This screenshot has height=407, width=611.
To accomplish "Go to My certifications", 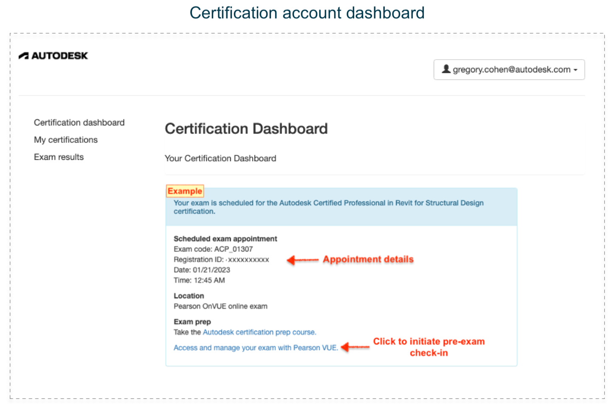I will pyautogui.click(x=66, y=140).
